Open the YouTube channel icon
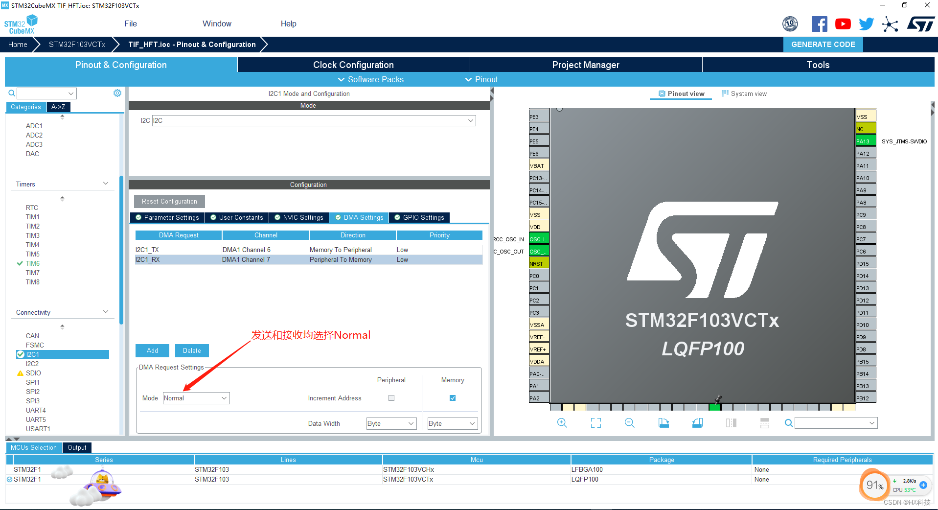Viewport: 938px width, 510px height. point(843,24)
